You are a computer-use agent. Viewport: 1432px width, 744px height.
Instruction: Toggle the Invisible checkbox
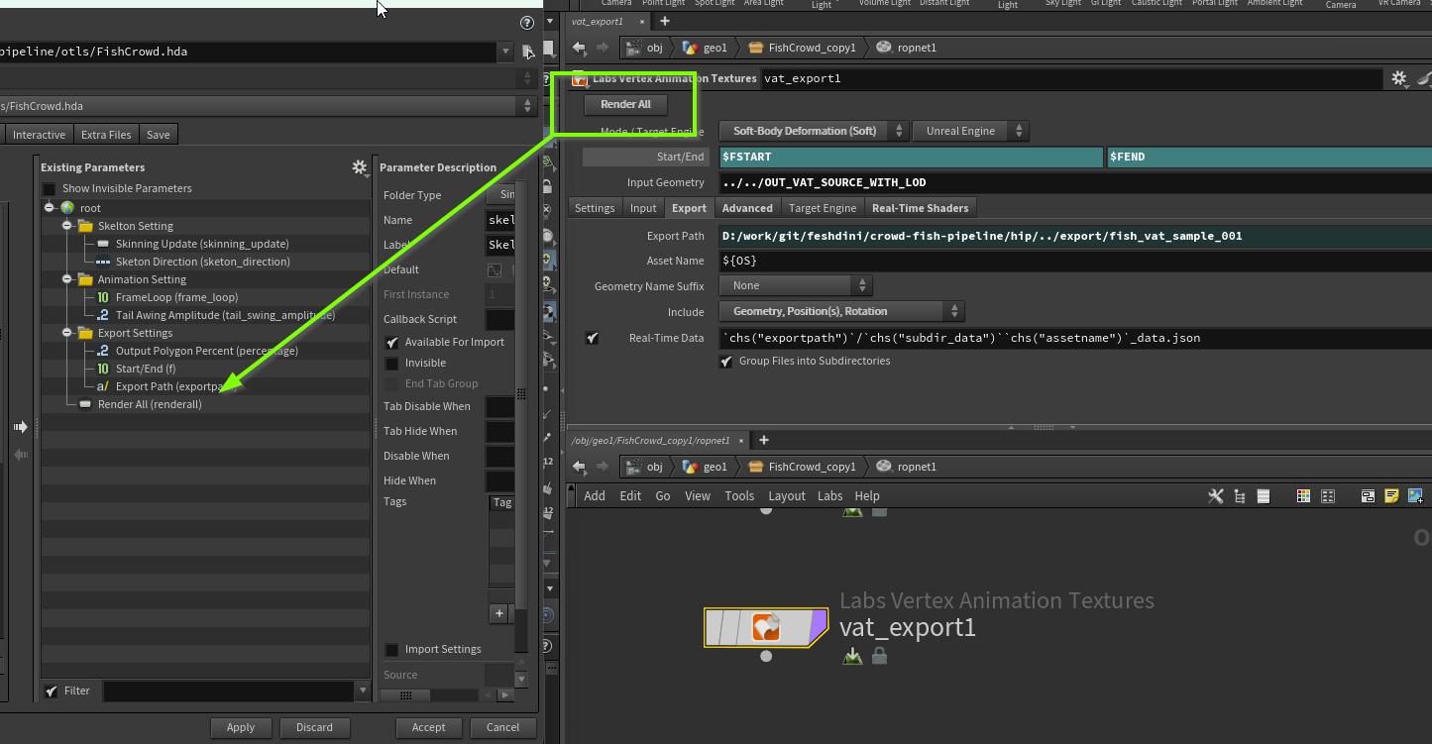click(391, 363)
